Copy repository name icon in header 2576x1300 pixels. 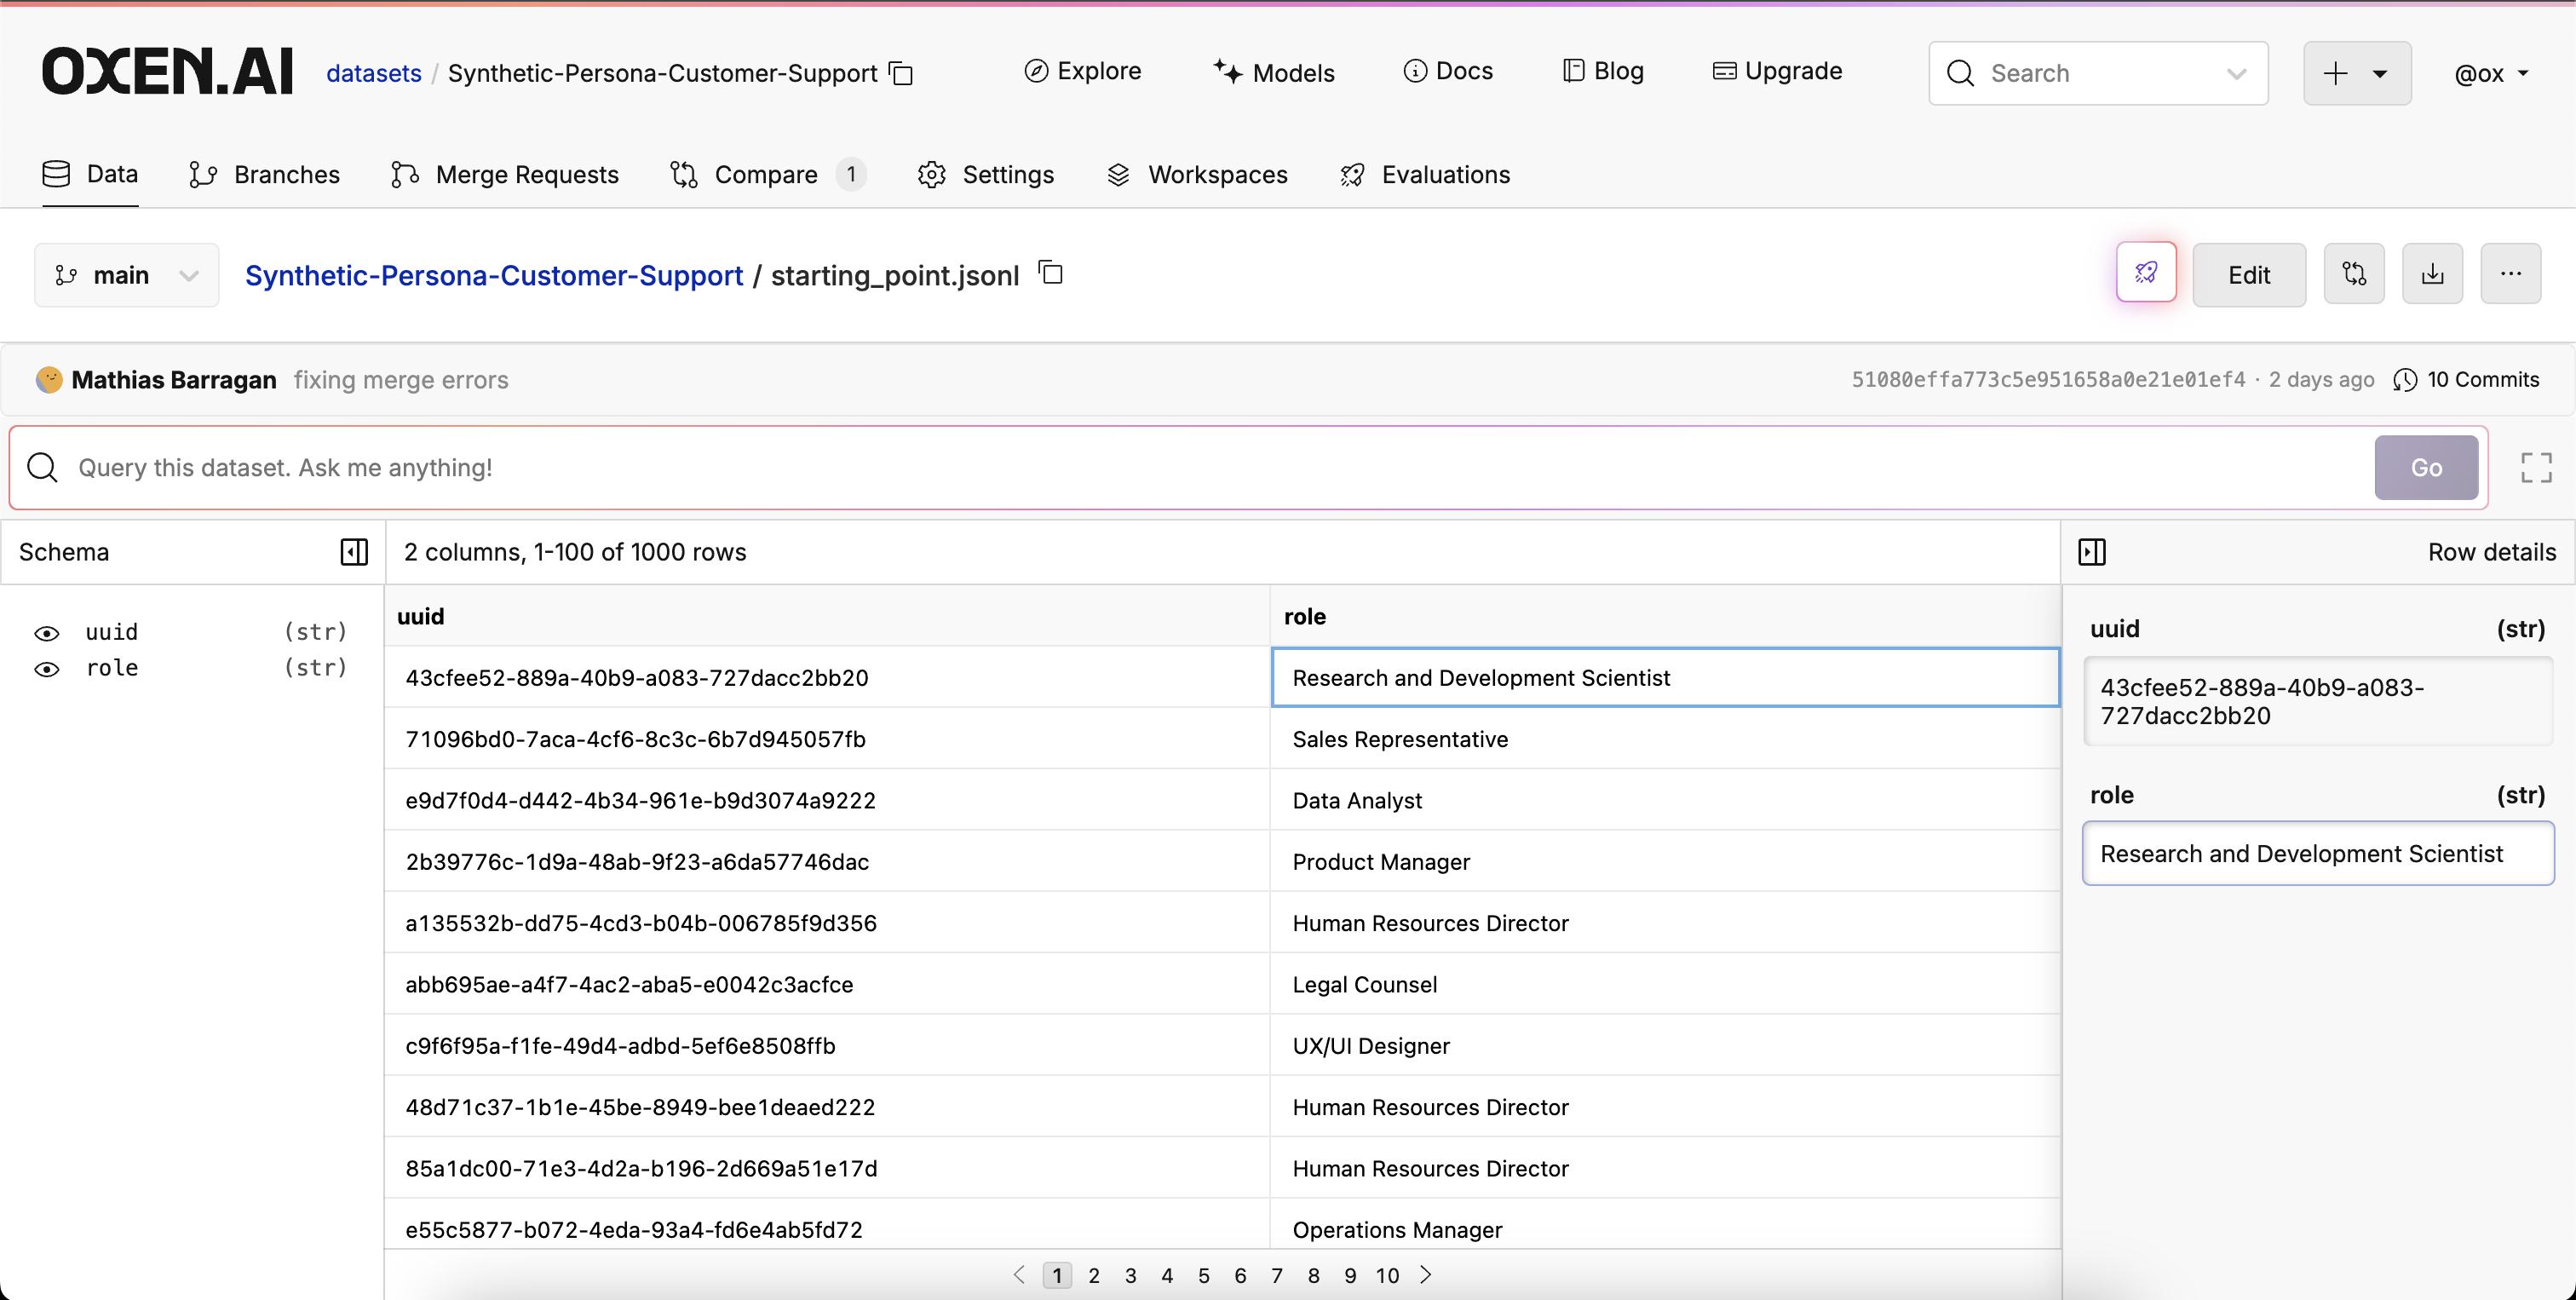point(901,73)
